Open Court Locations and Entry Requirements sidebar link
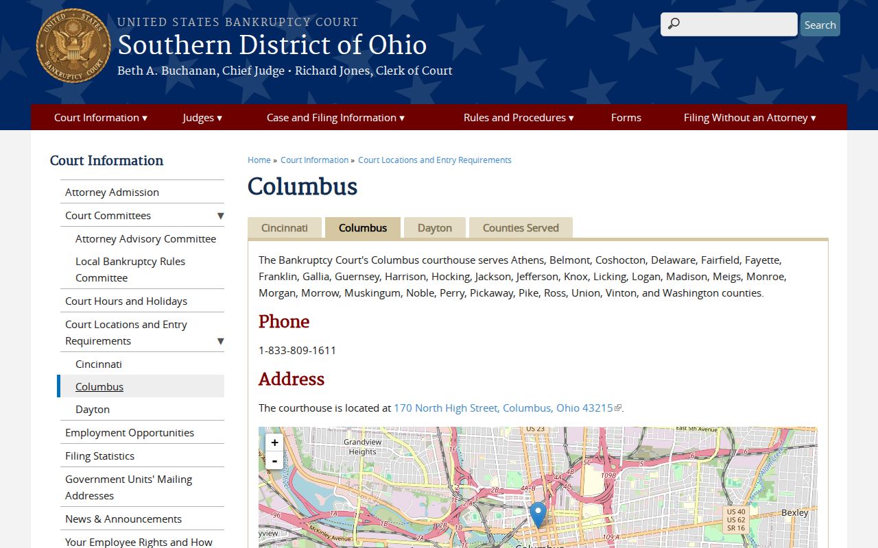Viewport: 878px width, 548px height. [126, 333]
